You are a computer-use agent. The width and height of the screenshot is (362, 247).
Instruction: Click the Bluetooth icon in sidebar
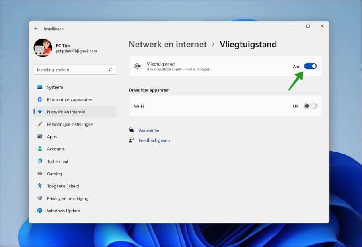(40, 99)
